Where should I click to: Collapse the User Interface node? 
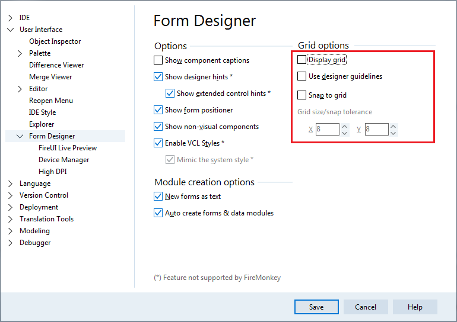[x=10, y=30]
